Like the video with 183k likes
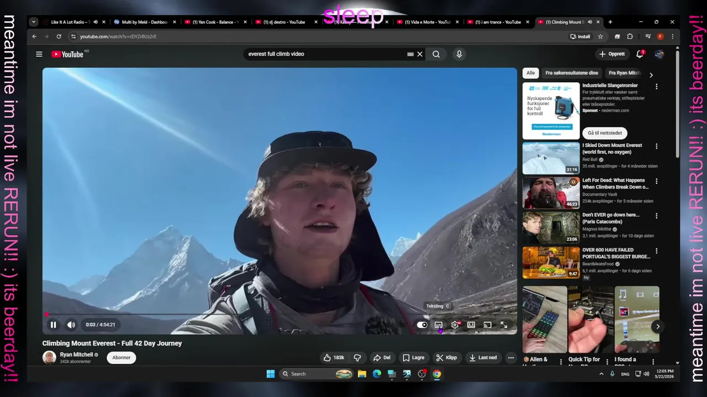The width and height of the screenshot is (707, 397). point(334,357)
